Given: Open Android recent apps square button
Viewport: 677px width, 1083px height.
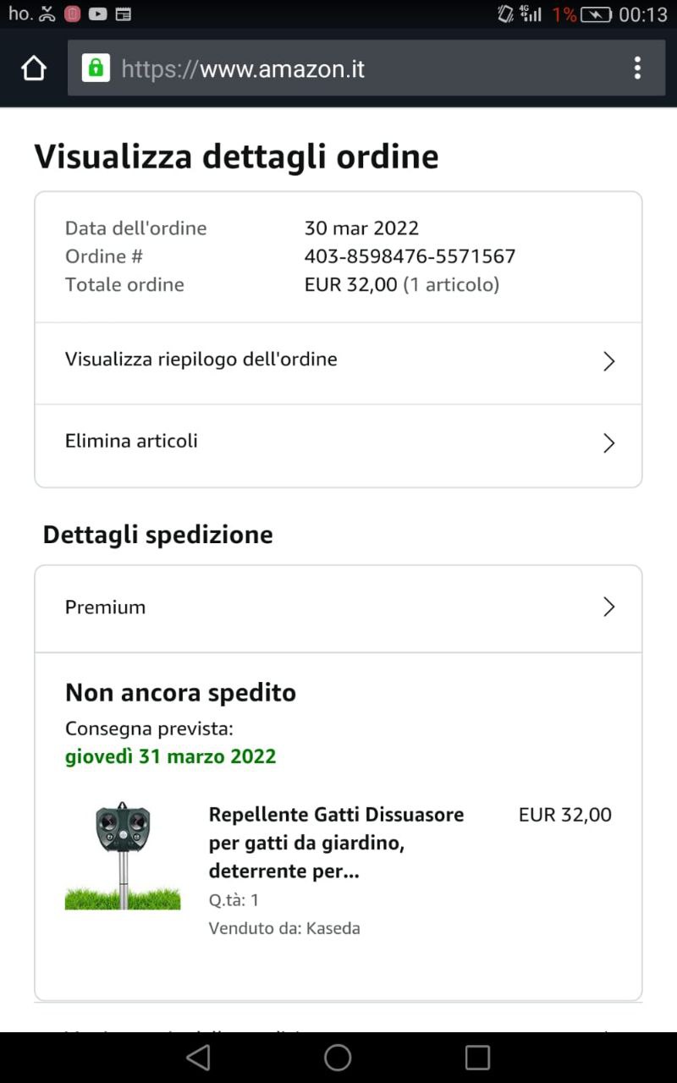Looking at the screenshot, I should 477,1058.
